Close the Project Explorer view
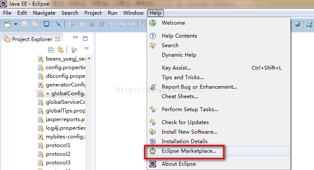 (58, 39)
